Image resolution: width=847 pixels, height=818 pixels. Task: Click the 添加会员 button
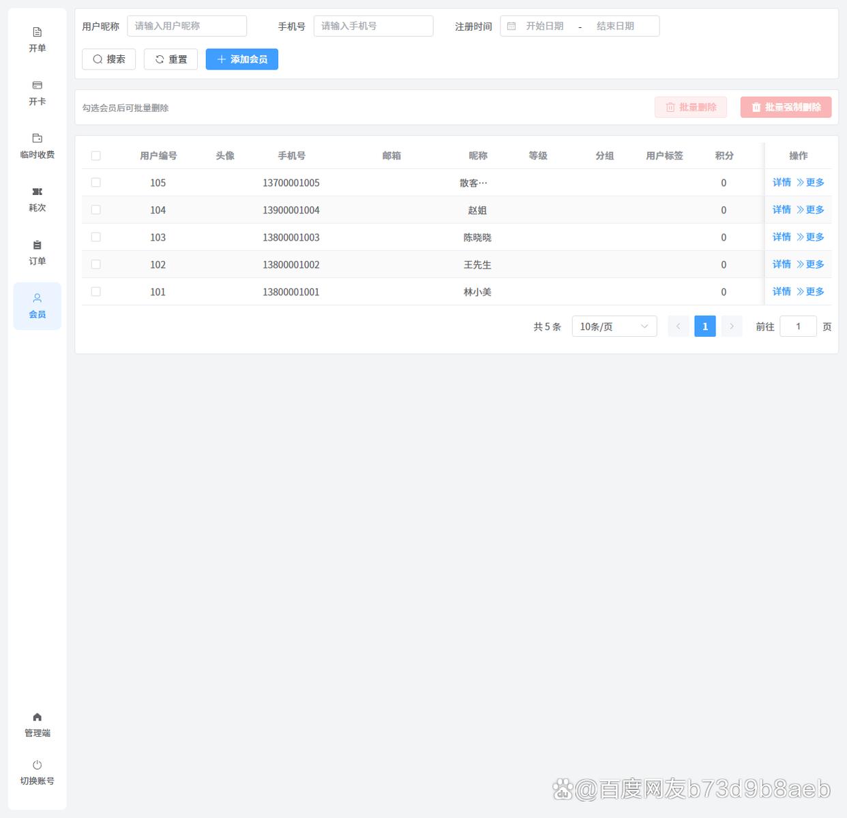tap(242, 59)
